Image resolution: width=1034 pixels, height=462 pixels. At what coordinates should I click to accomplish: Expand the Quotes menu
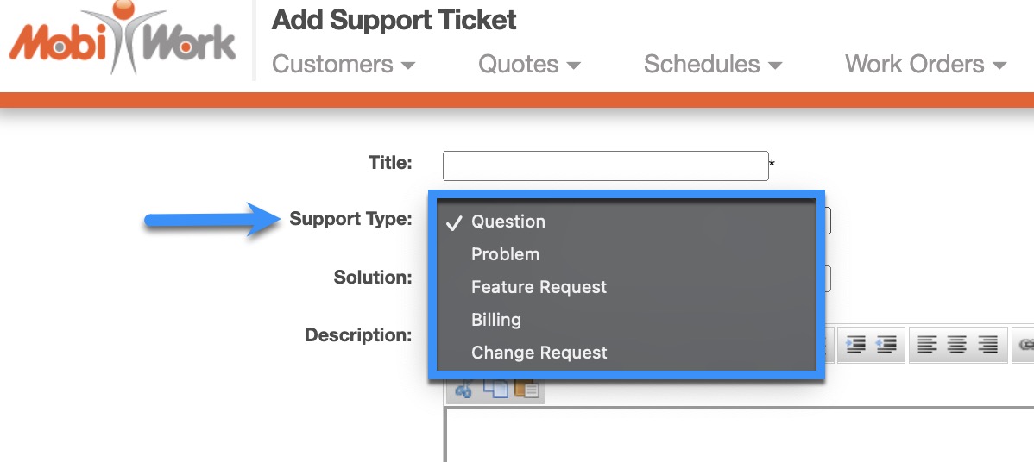tap(529, 64)
